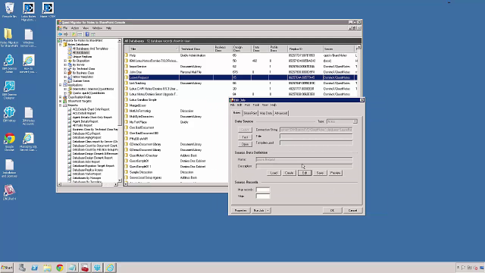Click the Back arrow in console toolbar
This screenshot has width=485, height=273.
pos(61,34)
